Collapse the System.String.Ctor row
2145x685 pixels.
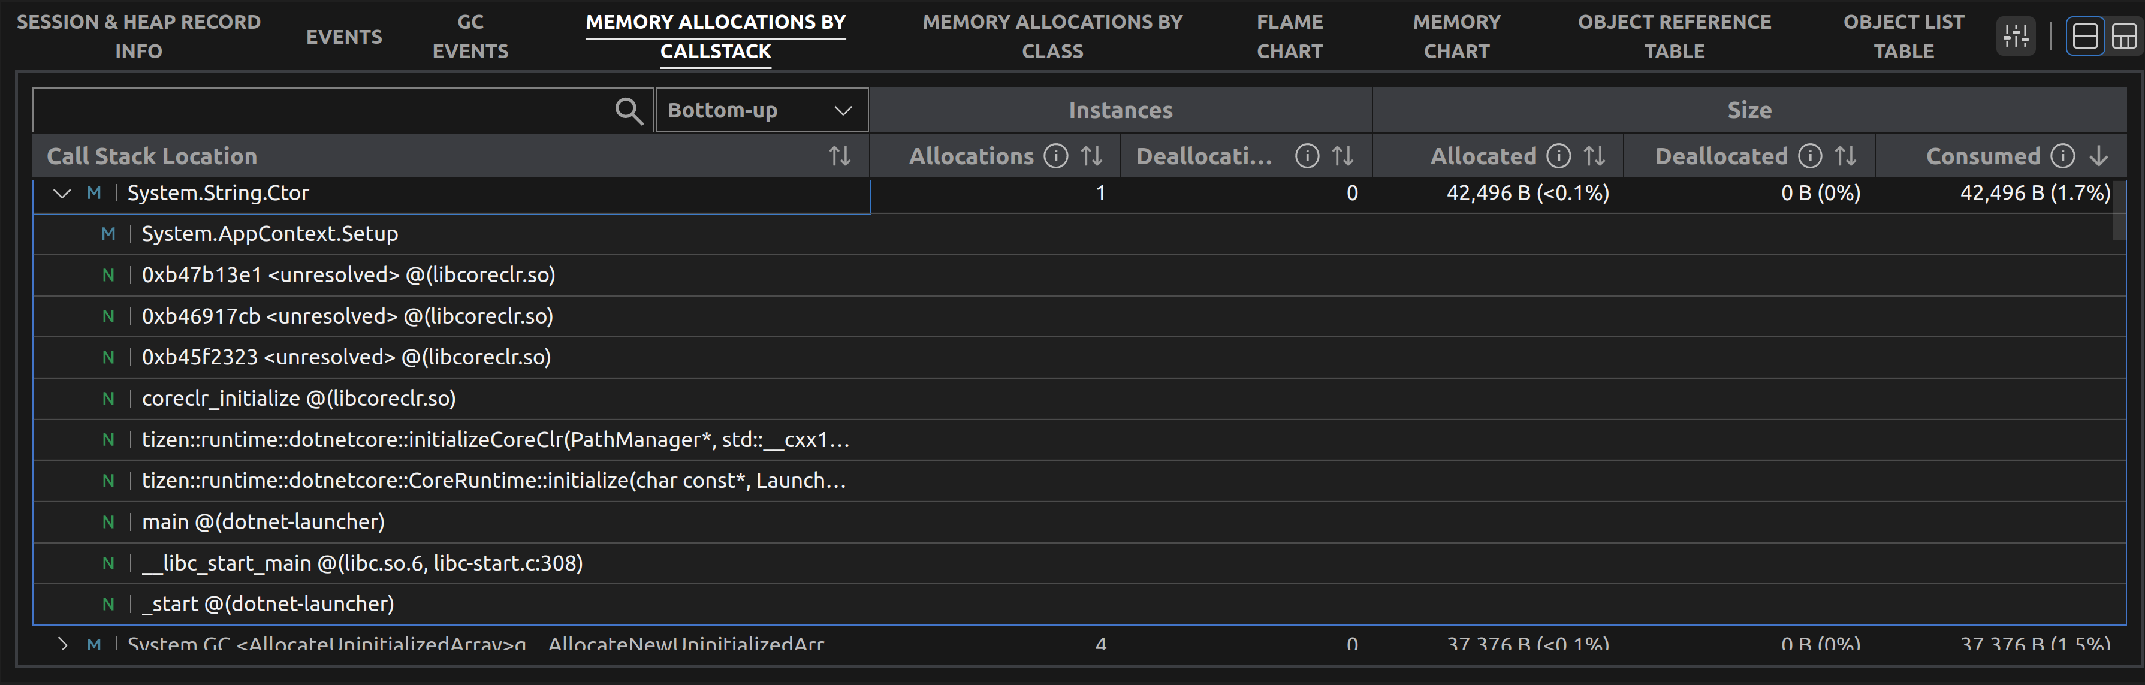point(62,194)
